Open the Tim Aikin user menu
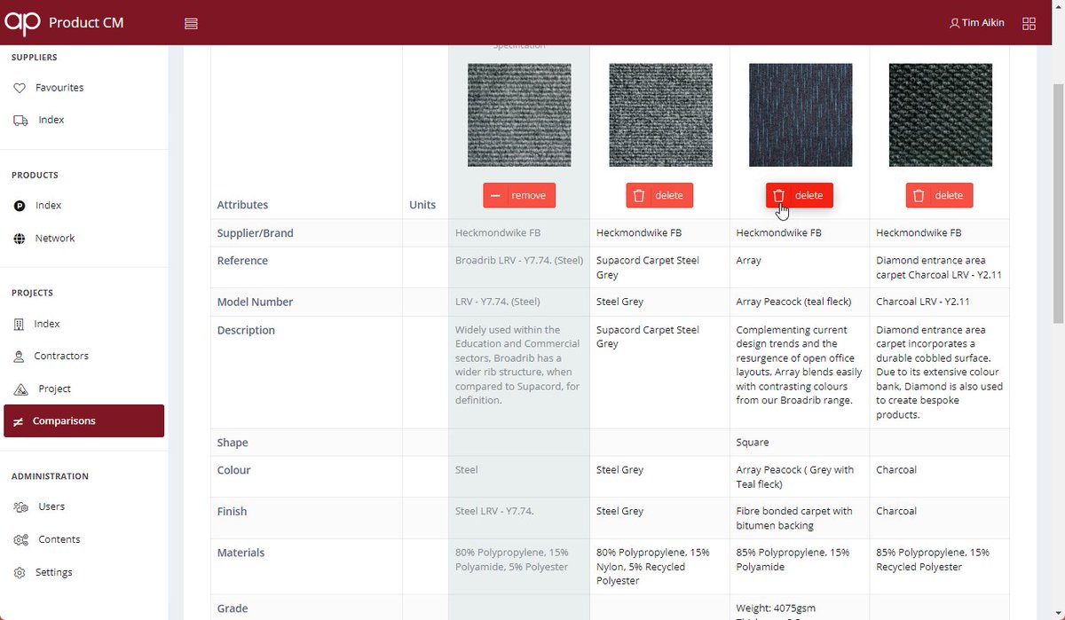 [x=976, y=23]
